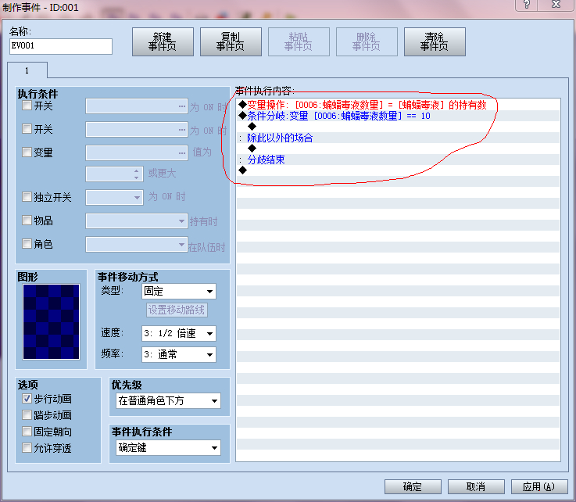Enable the second 开关 condition checkbox

(27, 129)
